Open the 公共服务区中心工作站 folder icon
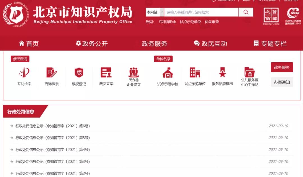Viewport: 303px width, 177px height. (x=249, y=73)
